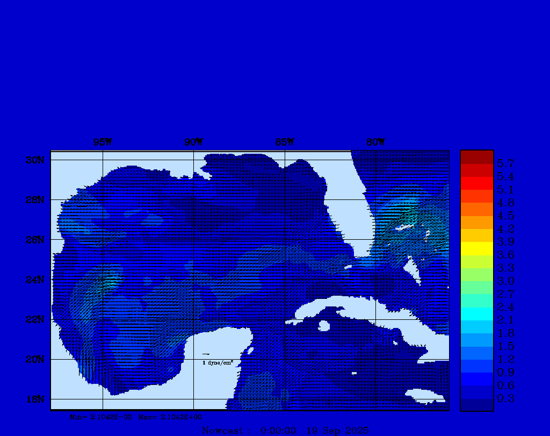Click the reference arrow above the dyne/cm² label

point(206,354)
